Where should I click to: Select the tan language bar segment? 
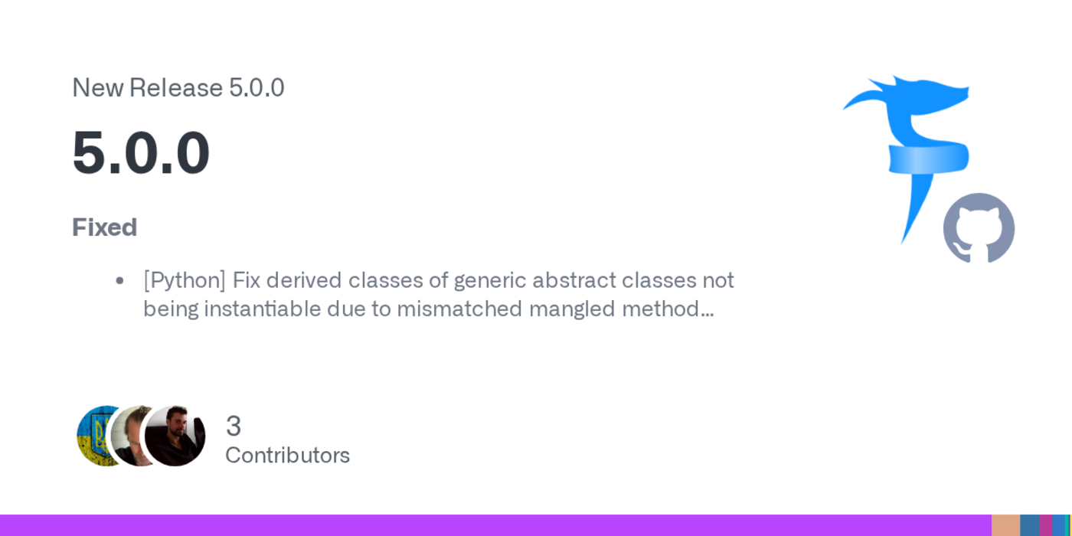point(1005,525)
